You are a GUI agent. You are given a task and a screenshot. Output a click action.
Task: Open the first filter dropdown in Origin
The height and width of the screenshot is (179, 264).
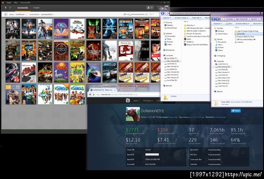(x=21, y=15)
